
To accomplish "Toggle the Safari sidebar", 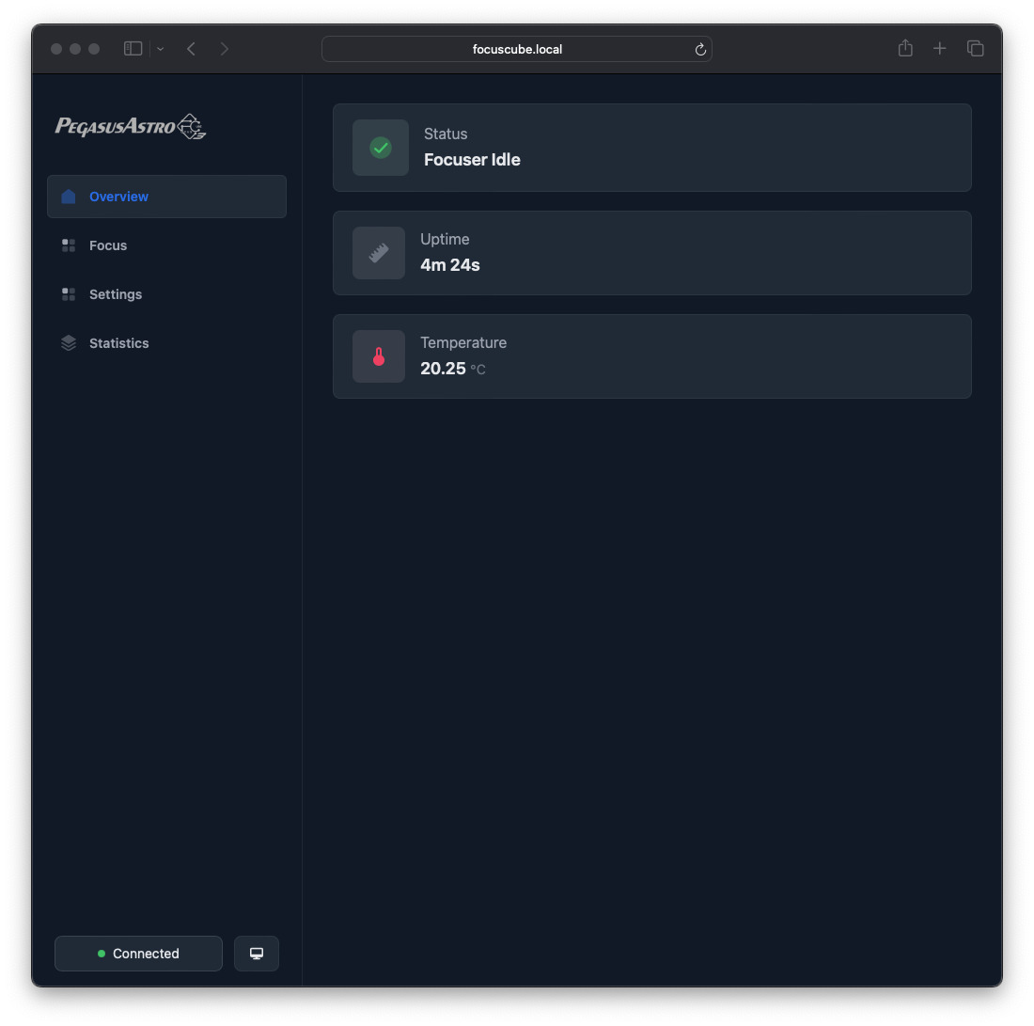I will click(x=133, y=49).
